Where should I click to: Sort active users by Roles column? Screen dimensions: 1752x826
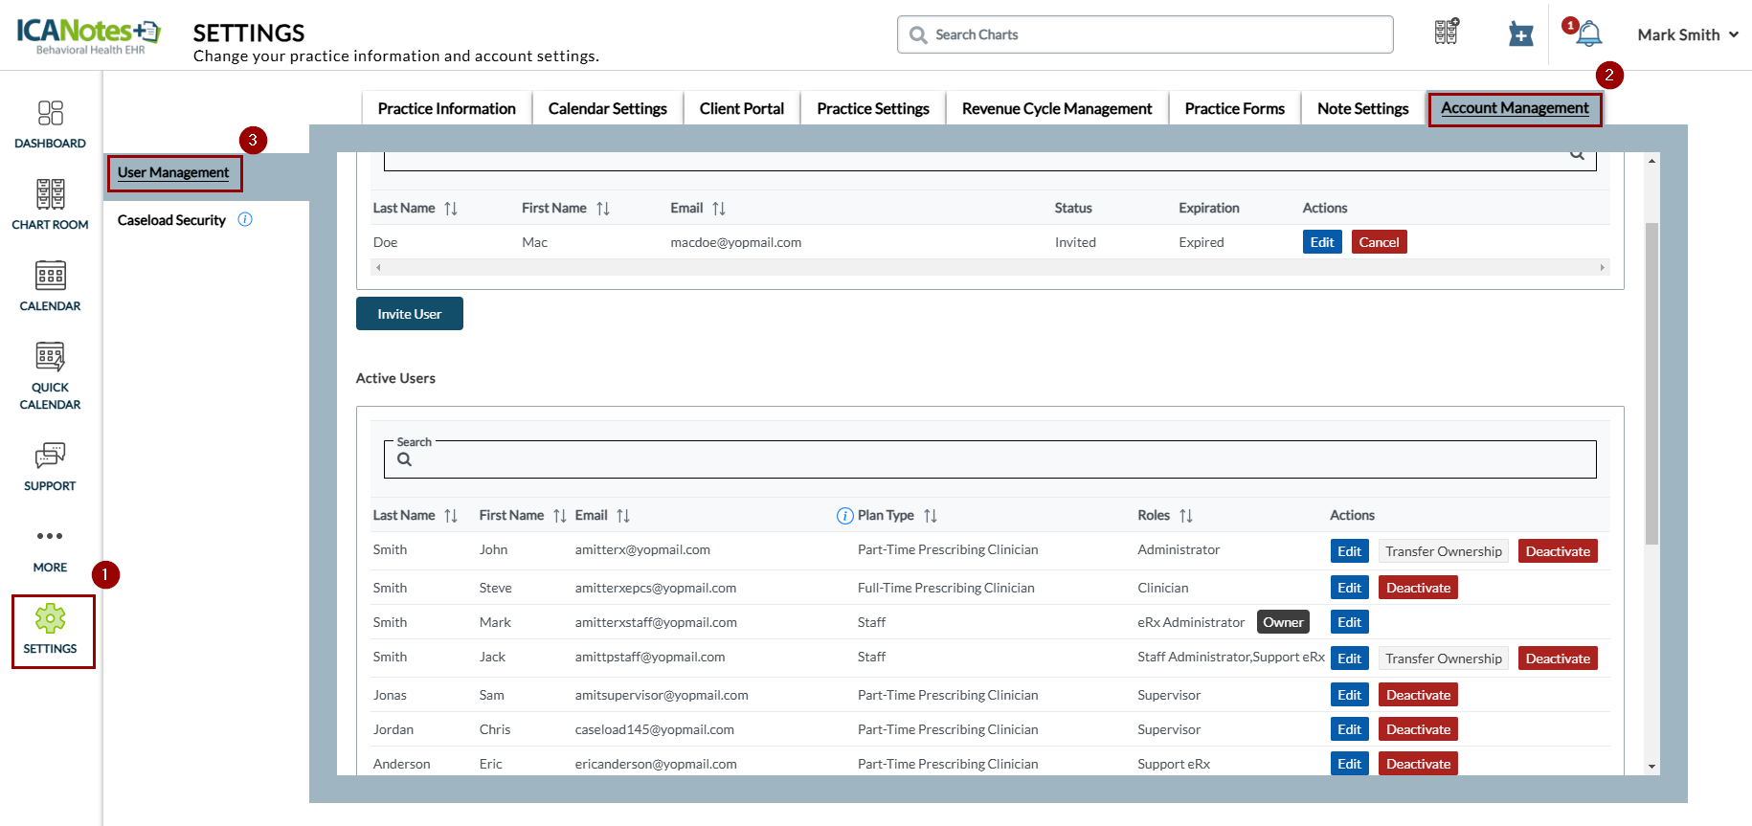1186,516
